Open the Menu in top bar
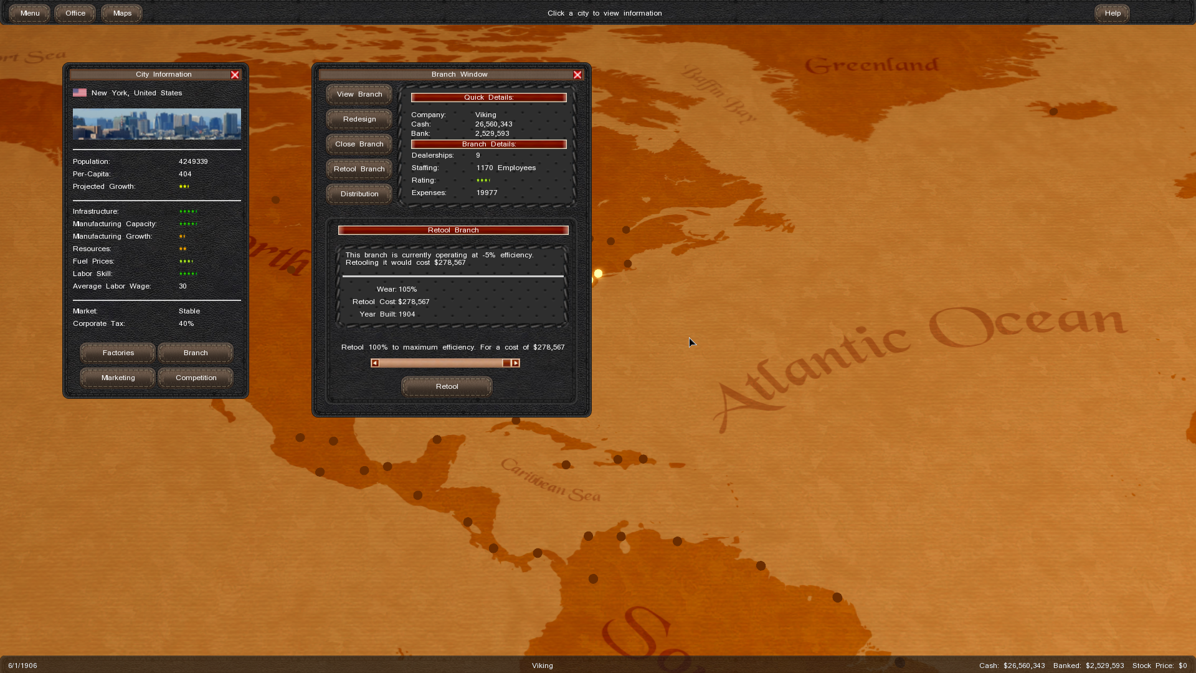1196x673 pixels. tap(29, 13)
